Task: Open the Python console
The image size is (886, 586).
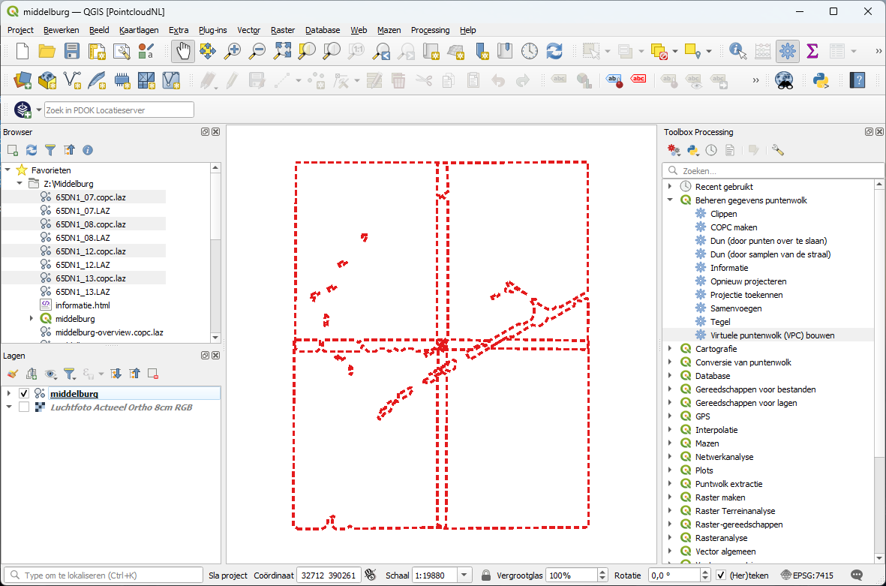Action: (x=820, y=80)
